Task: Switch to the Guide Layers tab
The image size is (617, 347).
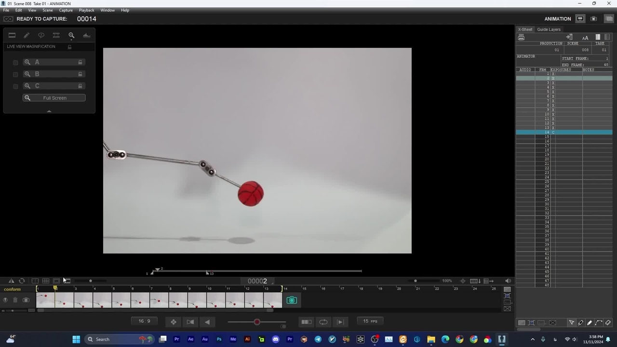Action: click(x=549, y=29)
